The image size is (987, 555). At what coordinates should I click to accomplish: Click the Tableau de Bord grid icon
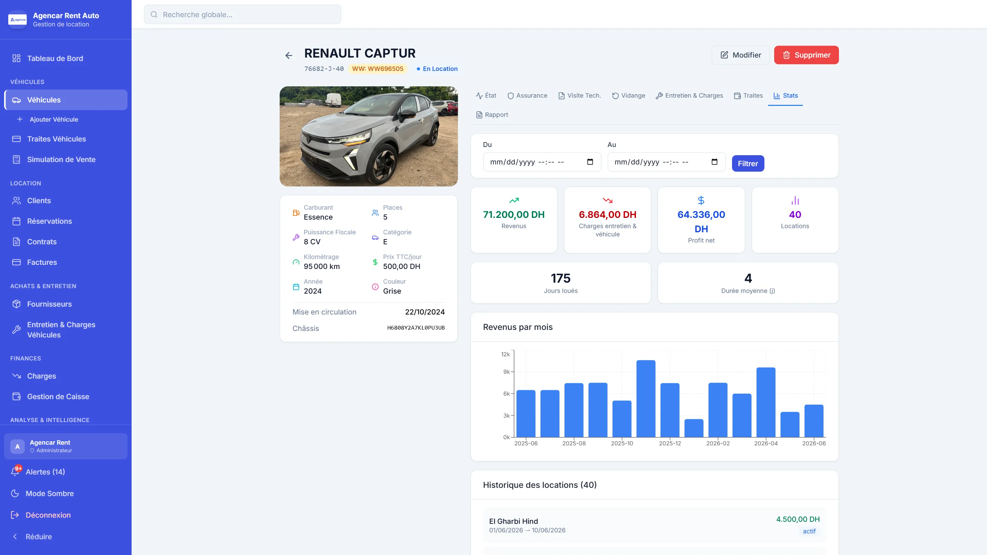point(16,58)
